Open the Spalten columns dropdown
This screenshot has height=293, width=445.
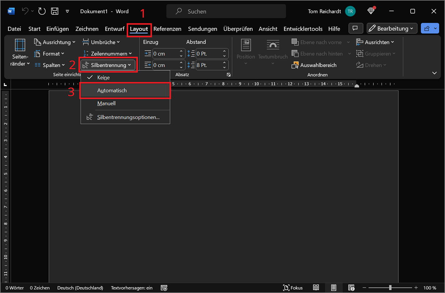(49, 65)
